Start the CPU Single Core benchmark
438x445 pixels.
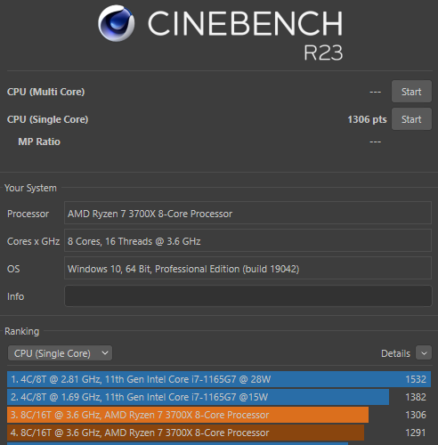pos(411,119)
